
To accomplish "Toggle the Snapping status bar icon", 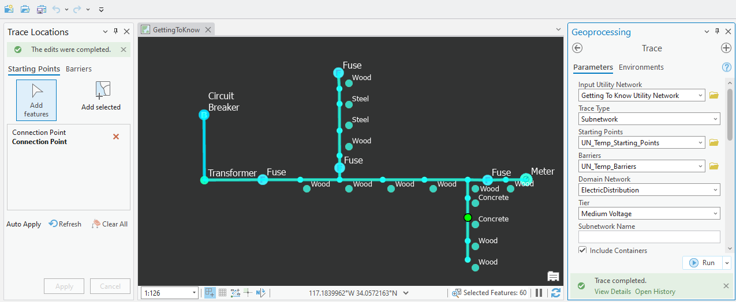I will point(210,293).
